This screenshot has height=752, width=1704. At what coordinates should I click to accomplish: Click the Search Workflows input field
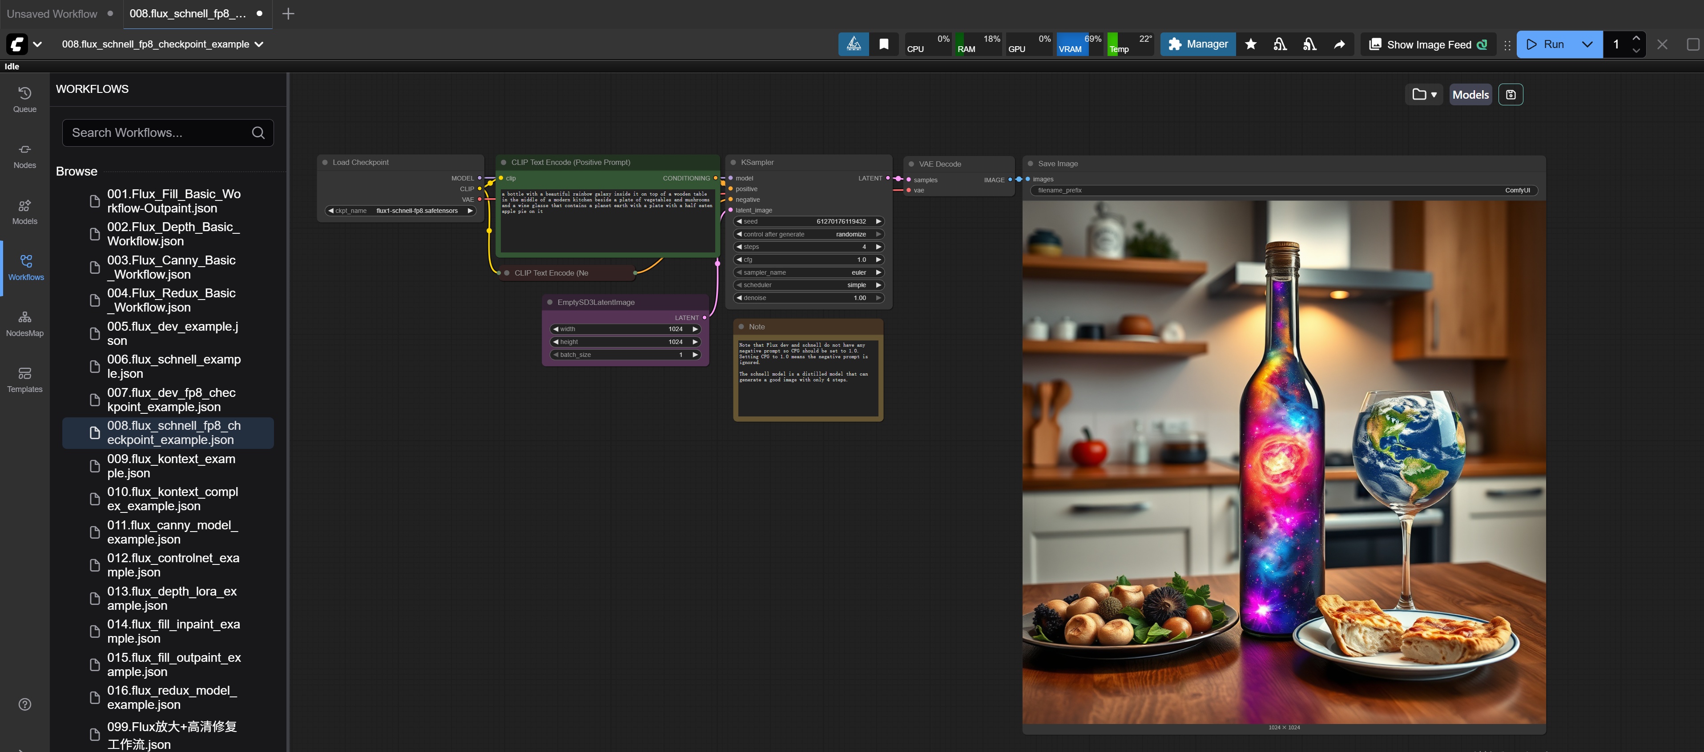159,133
